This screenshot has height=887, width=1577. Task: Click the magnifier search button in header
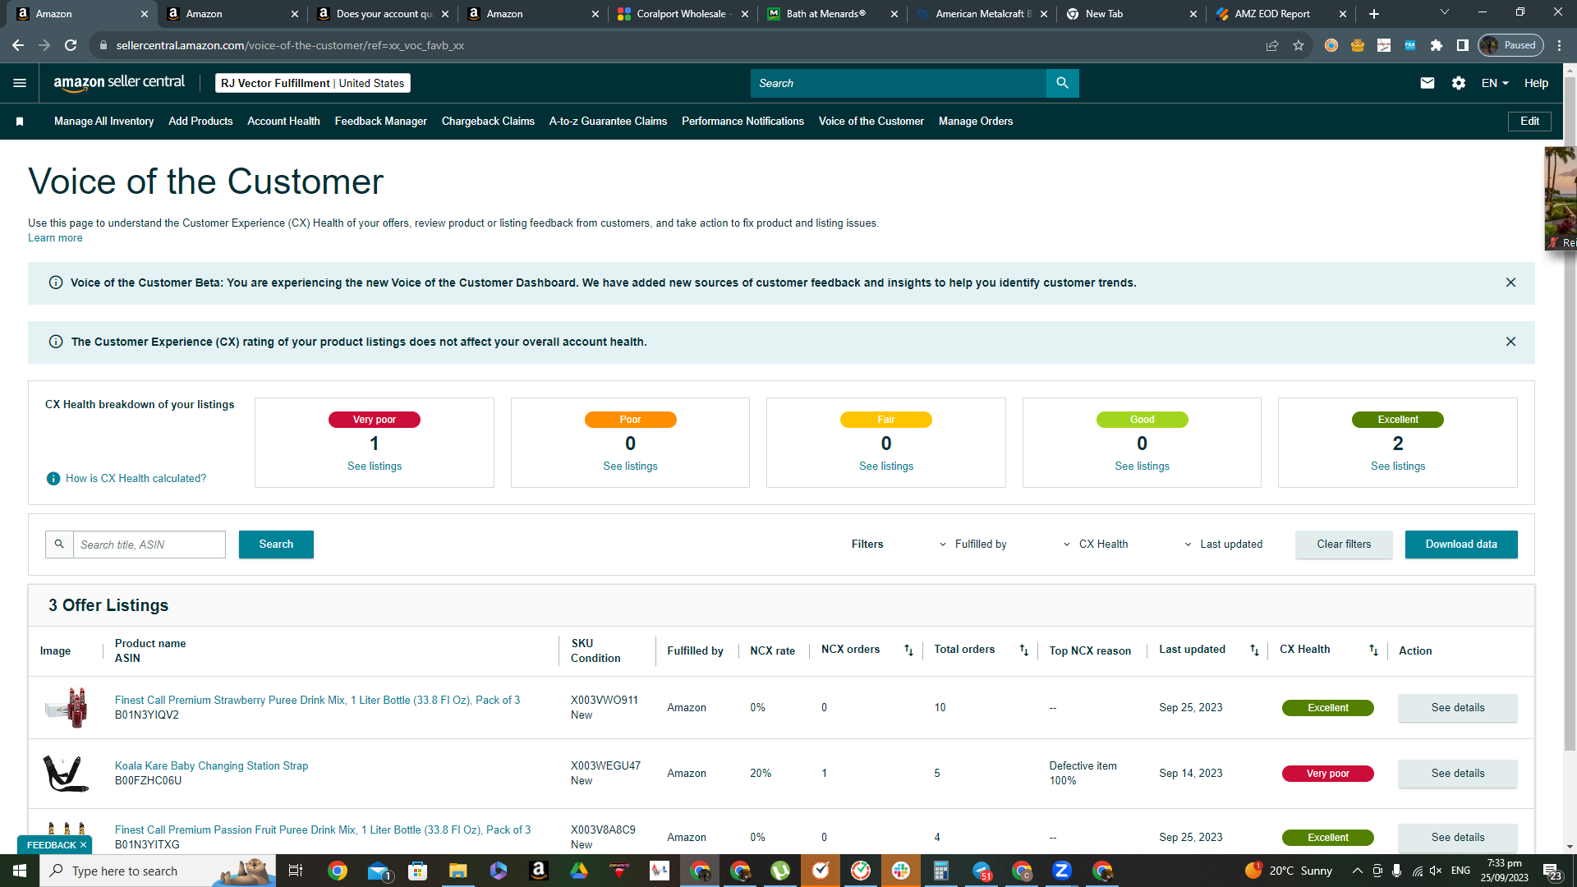(1062, 83)
